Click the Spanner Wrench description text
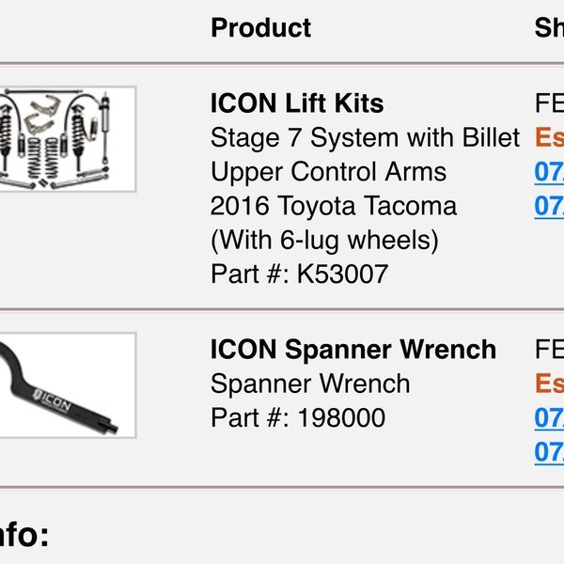This screenshot has height=564, width=564. point(310,384)
